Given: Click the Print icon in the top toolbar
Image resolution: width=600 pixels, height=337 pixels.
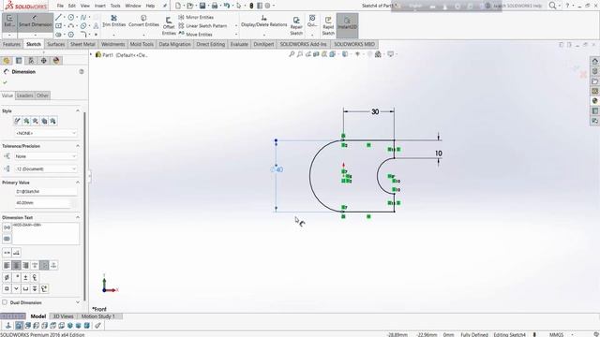Looking at the screenshot, I should tap(215, 6).
